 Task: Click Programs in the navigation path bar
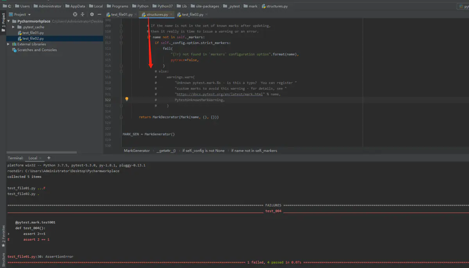120,6
